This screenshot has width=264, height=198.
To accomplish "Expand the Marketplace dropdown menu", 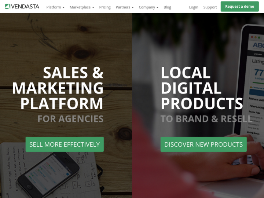I will coord(82,7).
